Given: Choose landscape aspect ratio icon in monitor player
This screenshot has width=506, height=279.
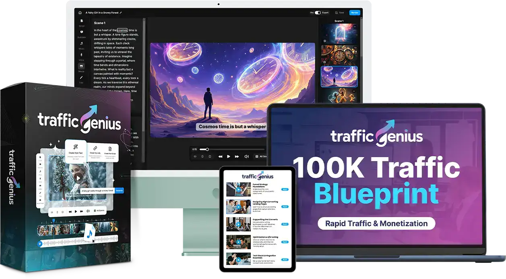Looking at the screenshot, I should [195, 156].
